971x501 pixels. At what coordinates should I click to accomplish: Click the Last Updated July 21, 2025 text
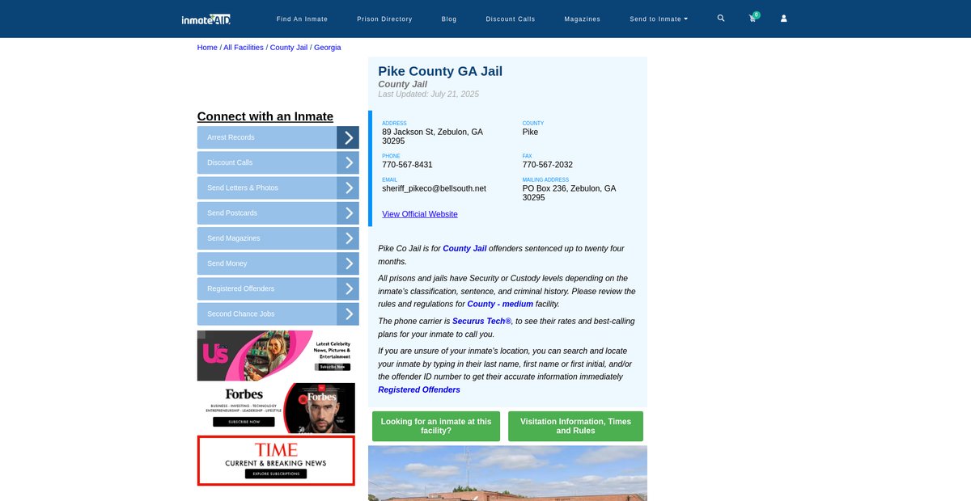[428, 95]
